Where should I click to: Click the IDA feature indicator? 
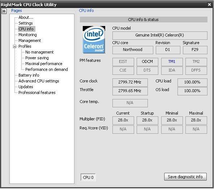pos(172,70)
